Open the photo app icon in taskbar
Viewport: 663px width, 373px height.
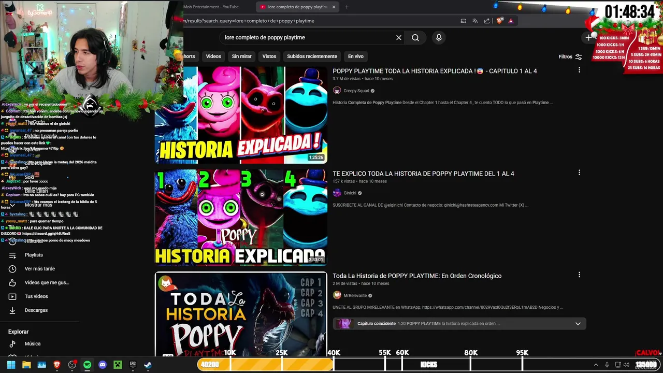(41, 365)
